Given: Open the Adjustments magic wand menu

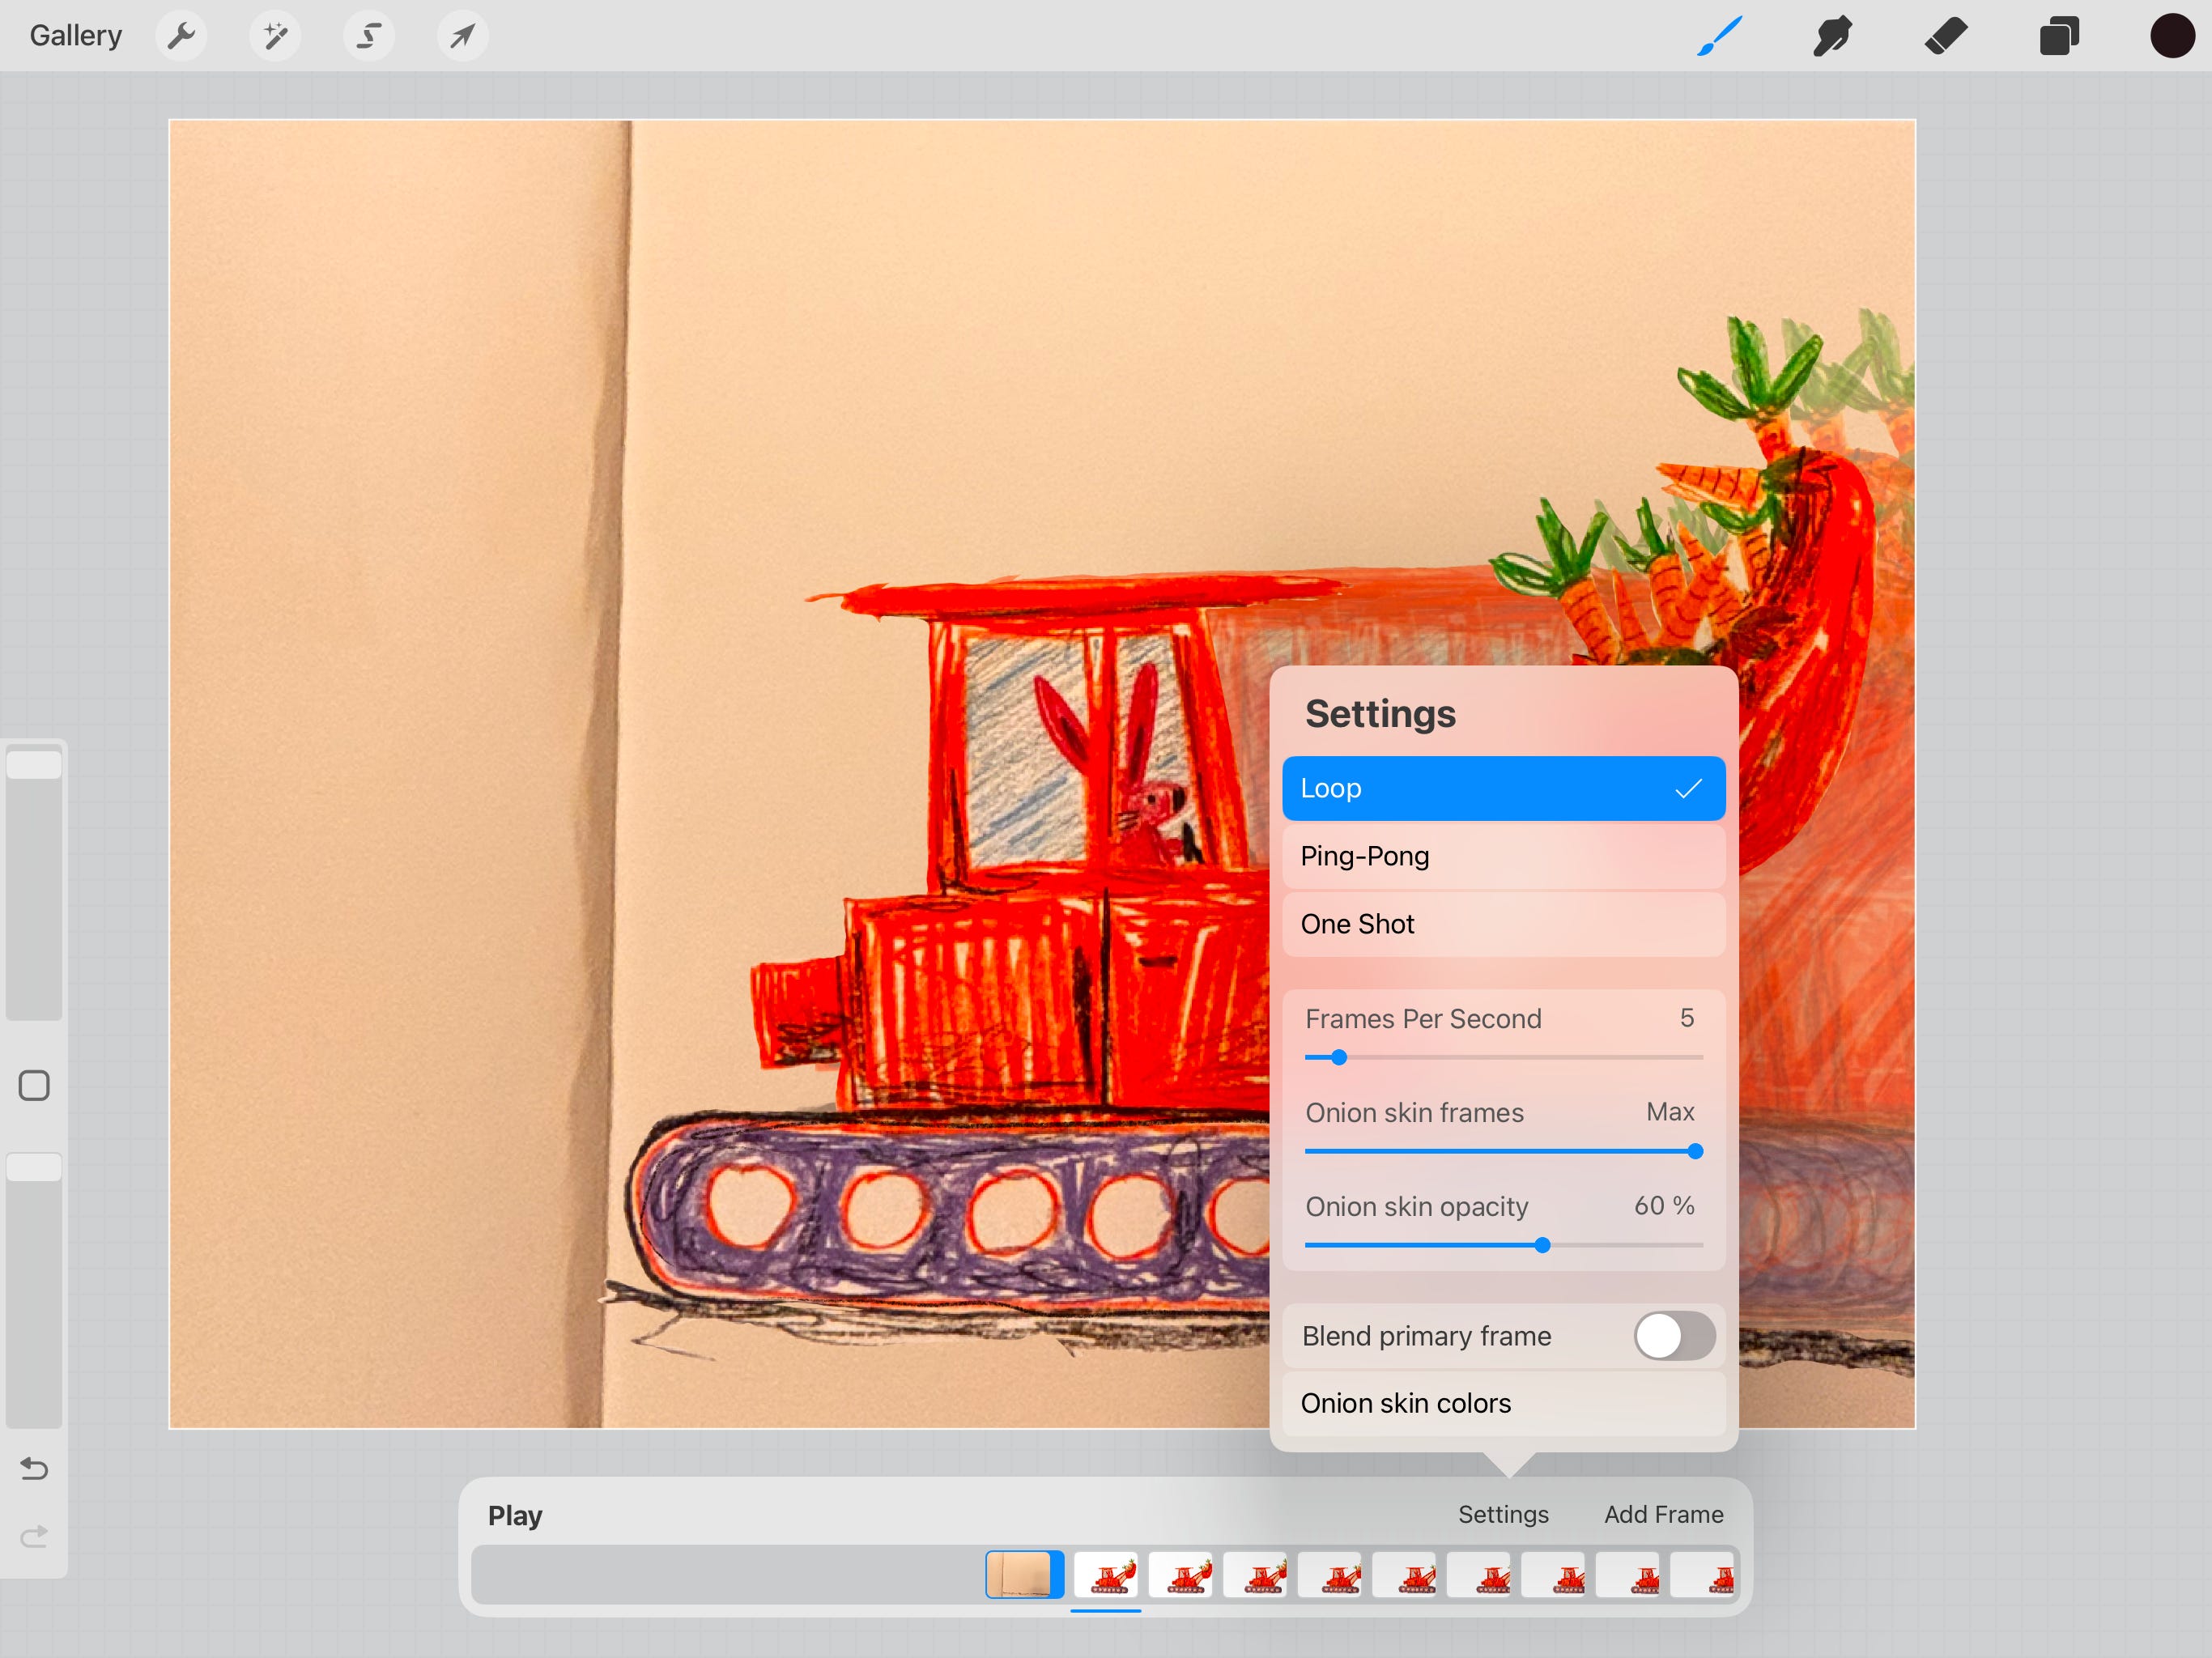Looking at the screenshot, I should pyautogui.click(x=275, y=36).
